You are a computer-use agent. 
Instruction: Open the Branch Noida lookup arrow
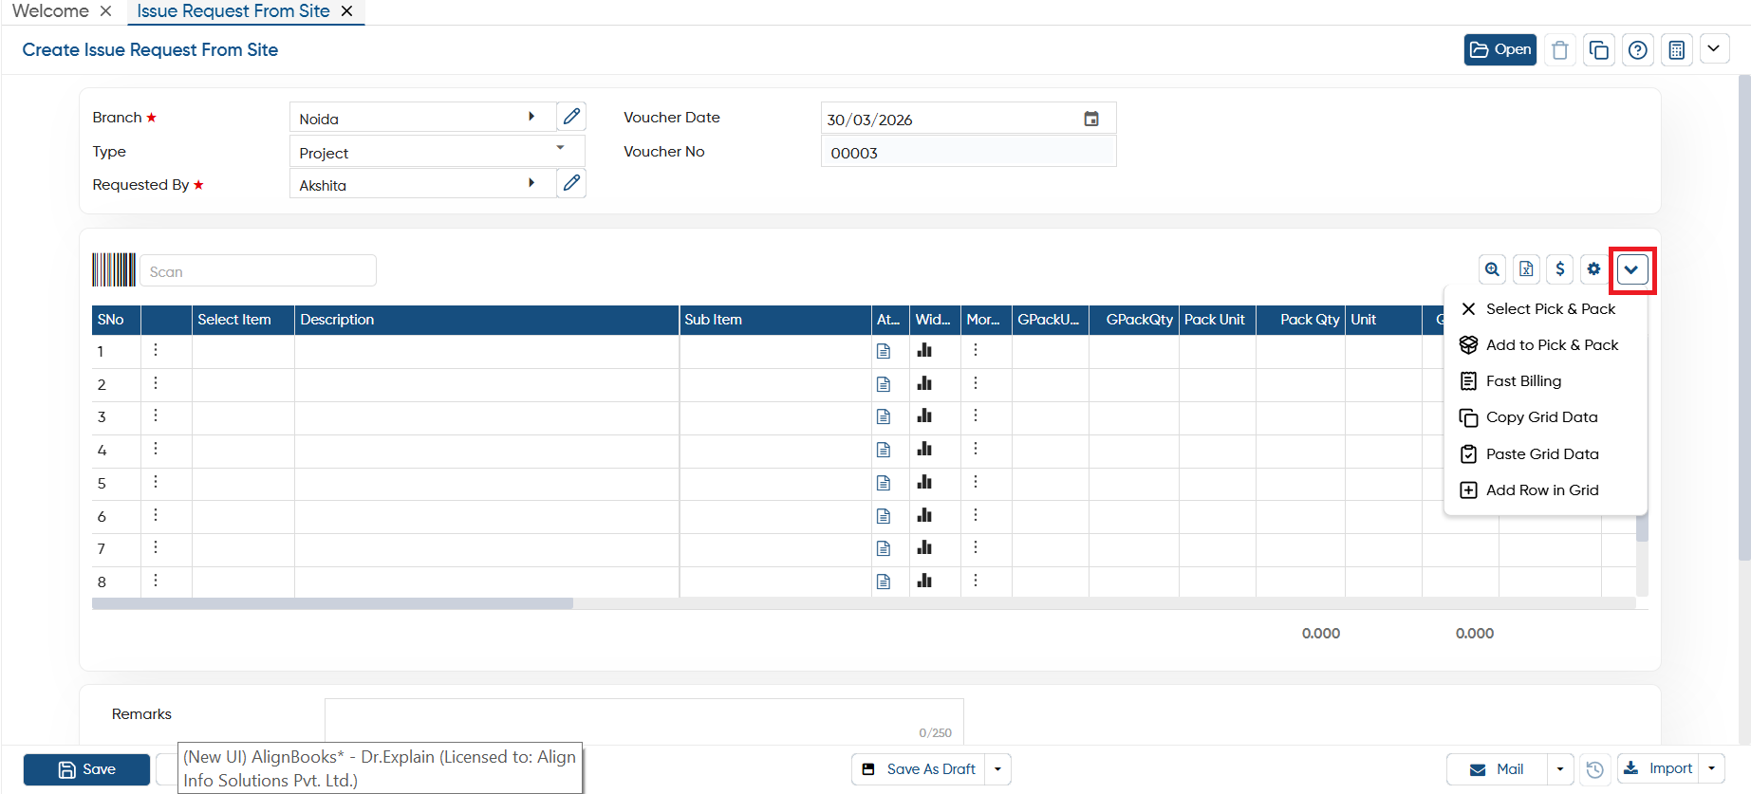click(x=531, y=117)
